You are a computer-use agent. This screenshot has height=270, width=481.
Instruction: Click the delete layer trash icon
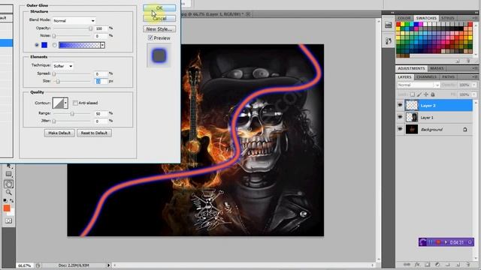click(468, 264)
